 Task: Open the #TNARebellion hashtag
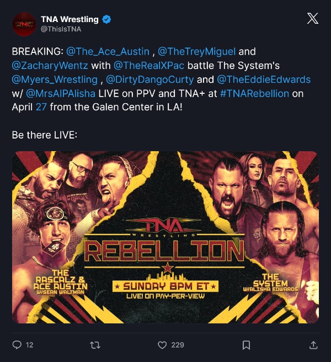254,93
